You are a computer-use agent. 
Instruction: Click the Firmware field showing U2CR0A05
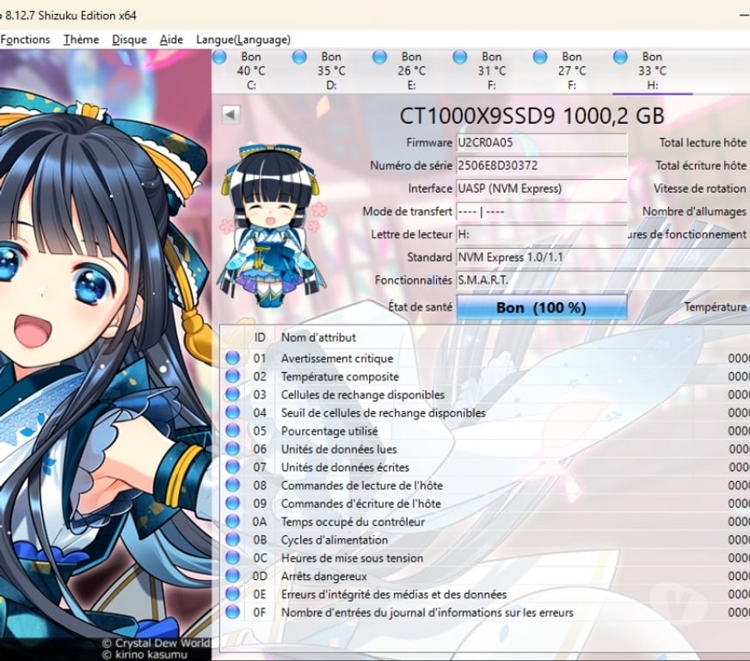(541, 143)
